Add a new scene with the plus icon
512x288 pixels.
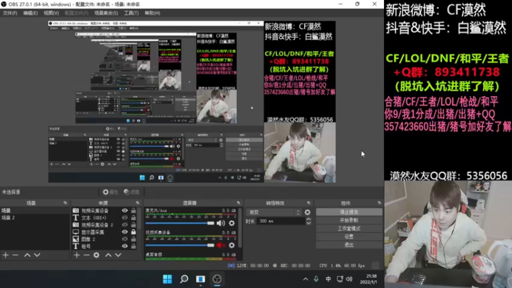[6, 255]
